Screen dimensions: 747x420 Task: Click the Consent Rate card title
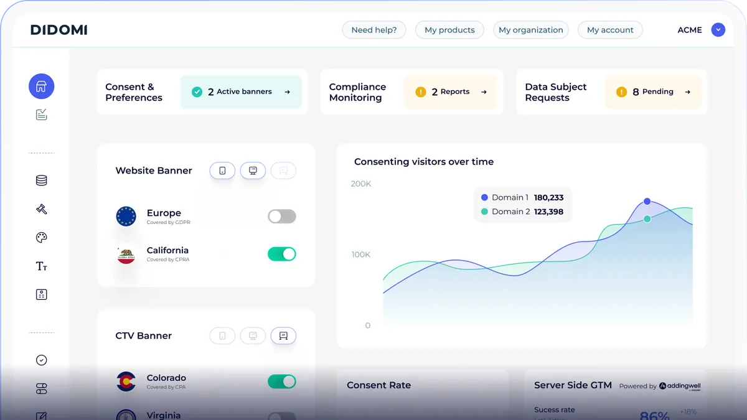379,385
